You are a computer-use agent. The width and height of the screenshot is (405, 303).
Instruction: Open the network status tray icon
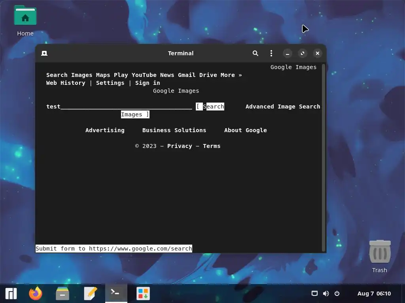coord(314,294)
